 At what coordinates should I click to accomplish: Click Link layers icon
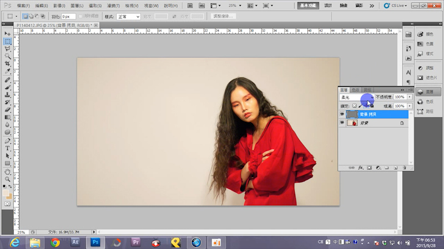click(351, 168)
